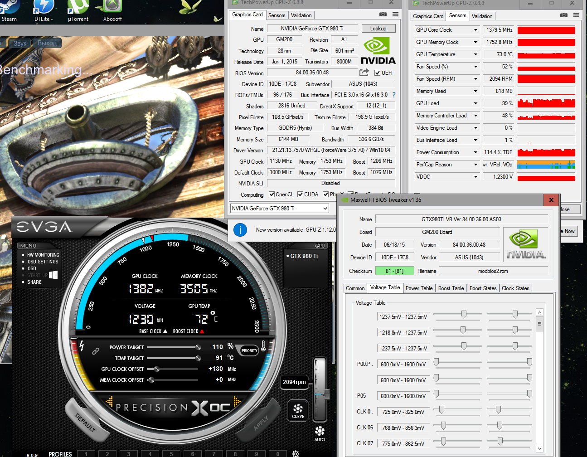
Task: Expand the GPU Temperature sensor dropdown
Action: tap(476, 54)
